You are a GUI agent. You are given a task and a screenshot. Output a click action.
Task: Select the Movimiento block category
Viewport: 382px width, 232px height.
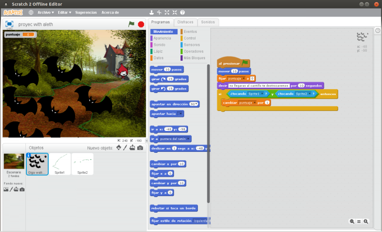pyautogui.click(x=164, y=31)
